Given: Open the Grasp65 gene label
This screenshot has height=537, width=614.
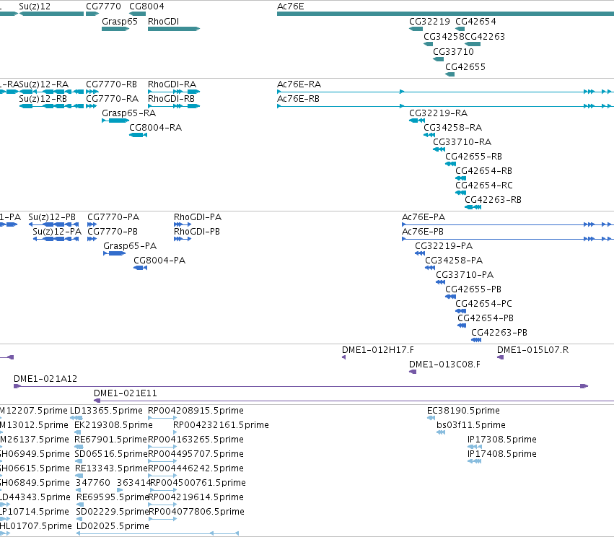Looking at the screenshot, I should pyautogui.click(x=120, y=22).
